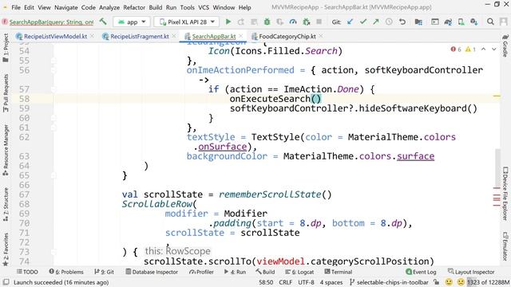
Task: Open the File menu
Action: coord(16,7)
